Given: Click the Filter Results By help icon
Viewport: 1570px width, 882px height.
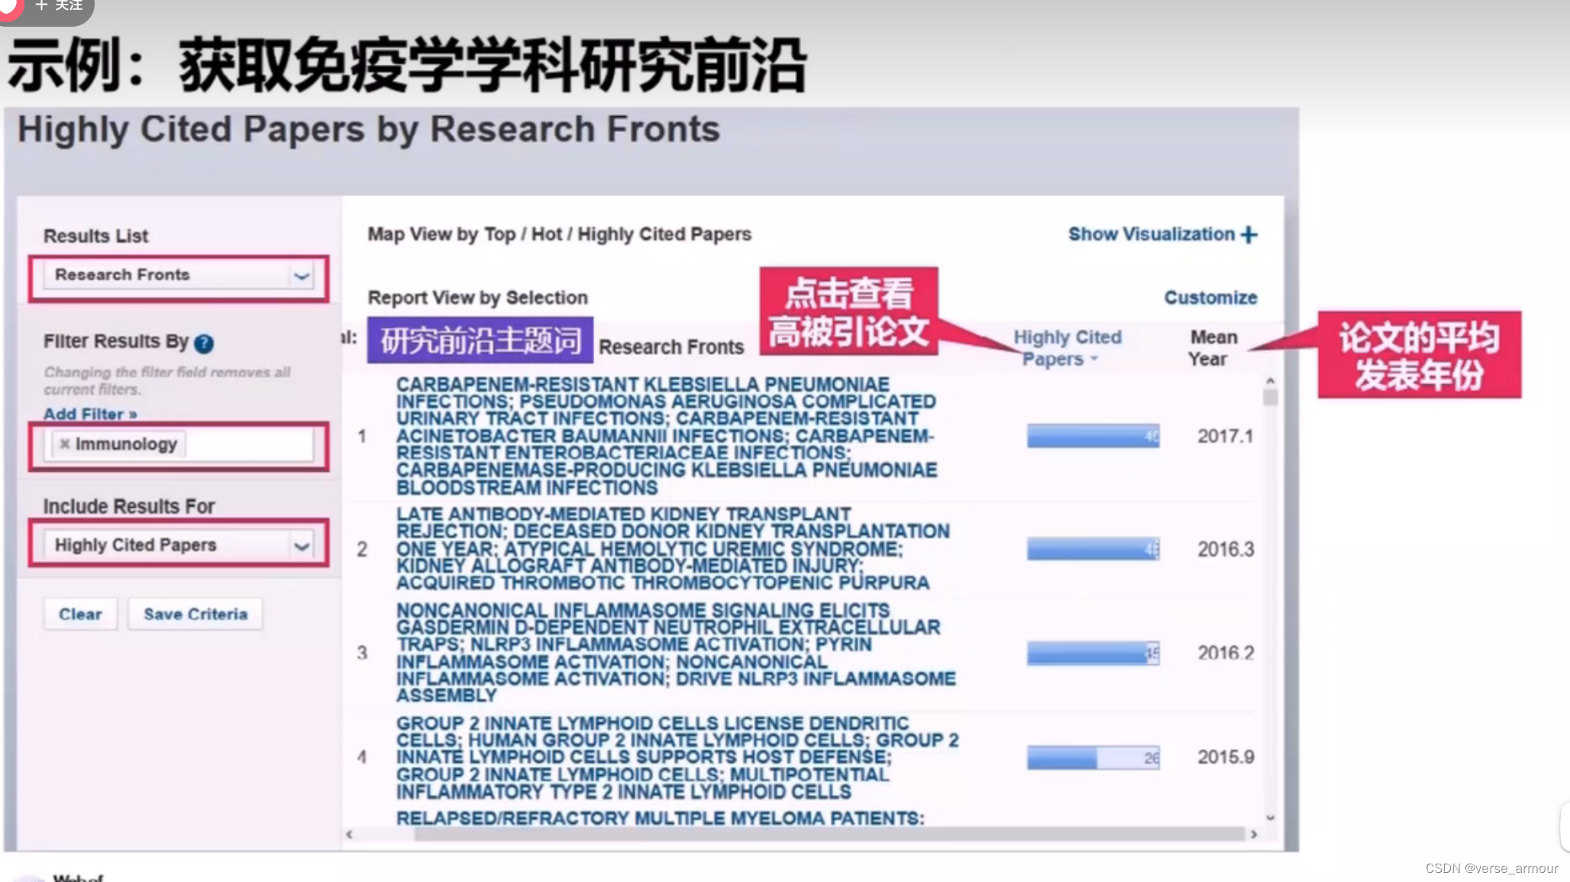Looking at the screenshot, I should (x=204, y=343).
